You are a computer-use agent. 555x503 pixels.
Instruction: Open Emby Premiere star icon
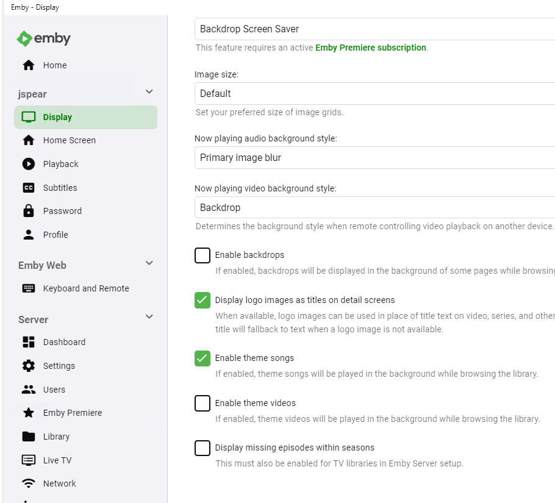pos(28,413)
